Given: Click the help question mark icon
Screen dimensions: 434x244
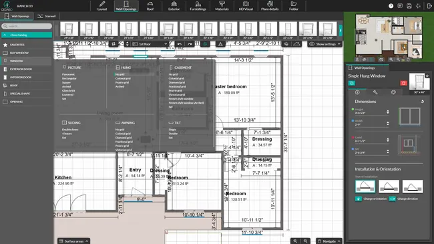Looking at the screenshot, I should 391,6.
